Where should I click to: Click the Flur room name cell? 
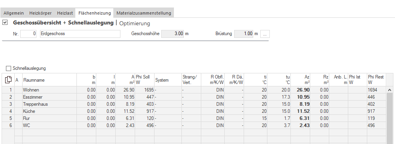coord(50,118)
